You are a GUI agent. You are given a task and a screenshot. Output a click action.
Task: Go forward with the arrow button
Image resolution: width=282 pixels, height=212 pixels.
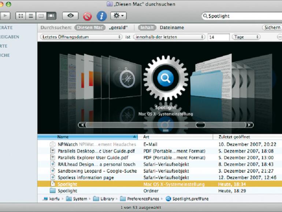coord(5,16)
